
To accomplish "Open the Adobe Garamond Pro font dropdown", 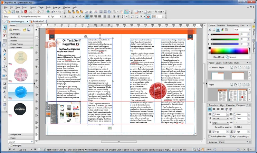I will (49, 17).
